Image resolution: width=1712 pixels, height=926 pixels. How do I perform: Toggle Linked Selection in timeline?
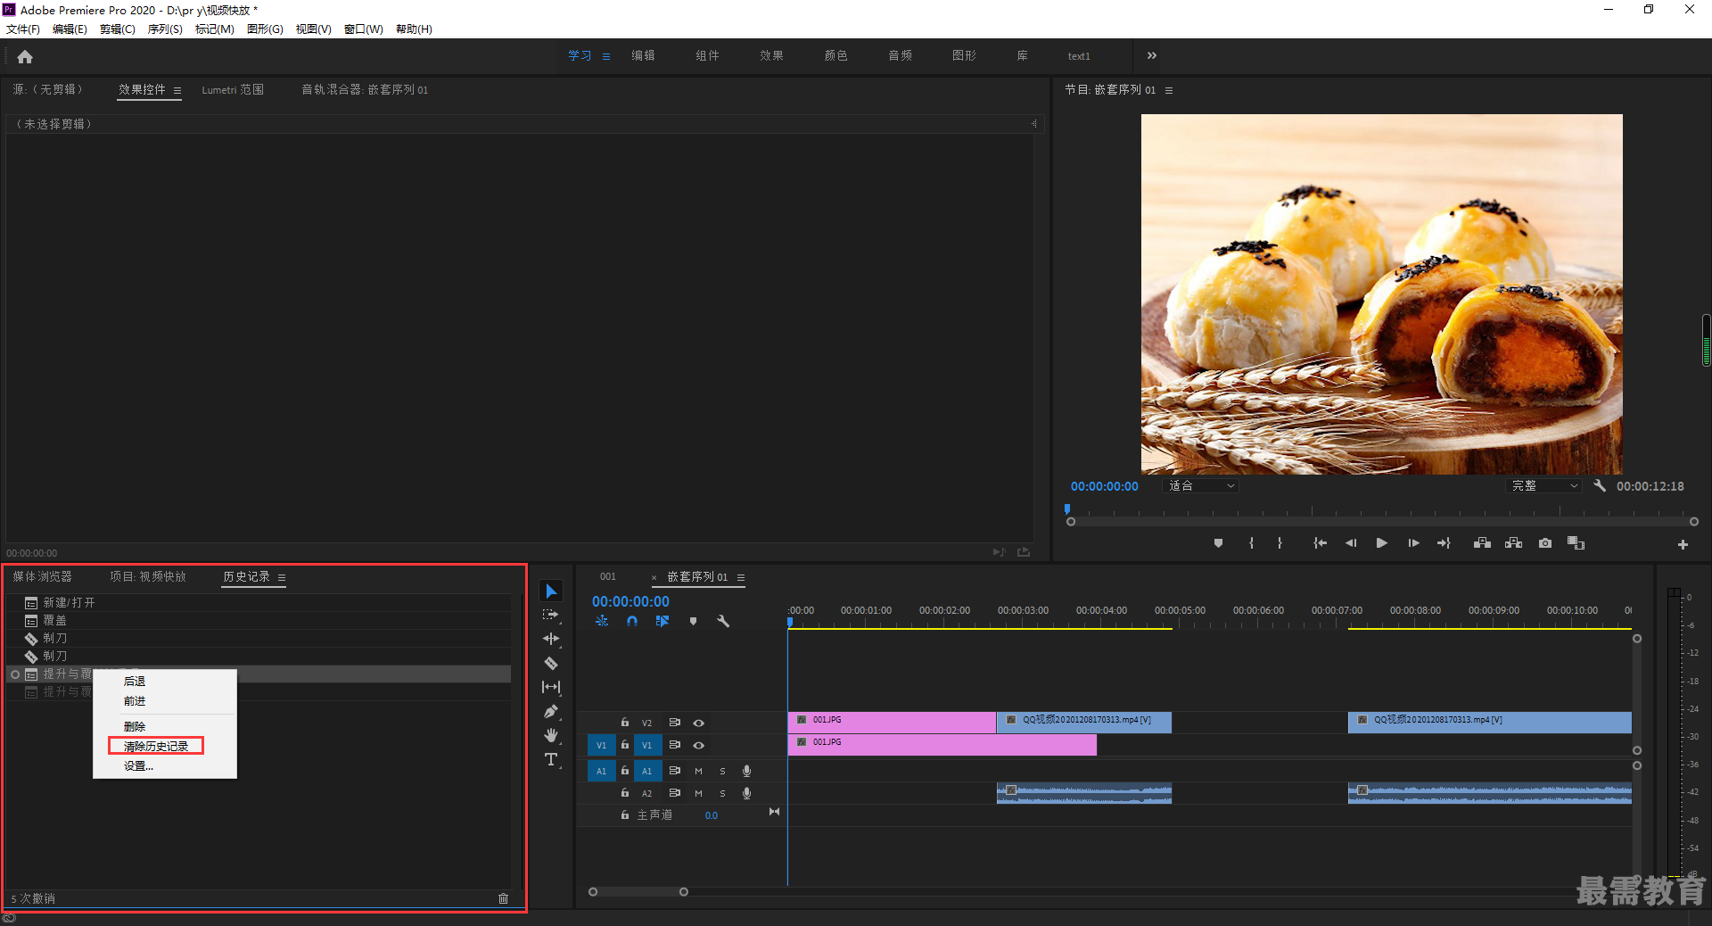tap(663, 621)
